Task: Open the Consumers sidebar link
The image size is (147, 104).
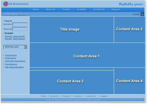Action: 11,55
